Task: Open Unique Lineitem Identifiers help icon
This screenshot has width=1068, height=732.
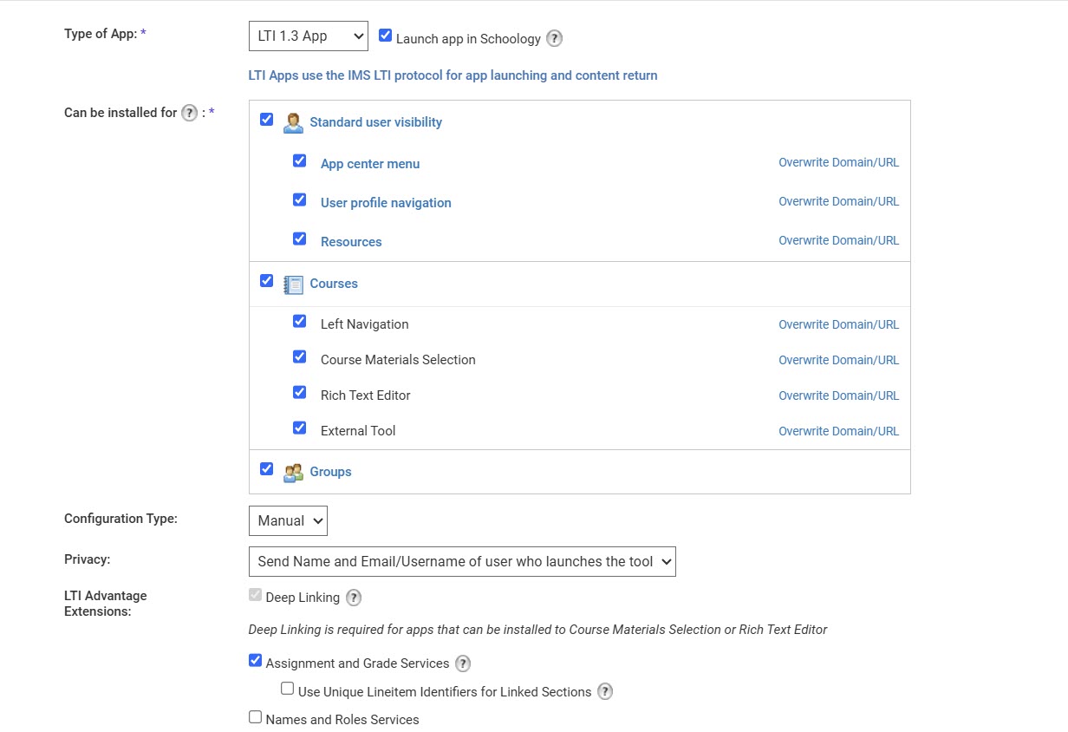Action: click(605, 691)
